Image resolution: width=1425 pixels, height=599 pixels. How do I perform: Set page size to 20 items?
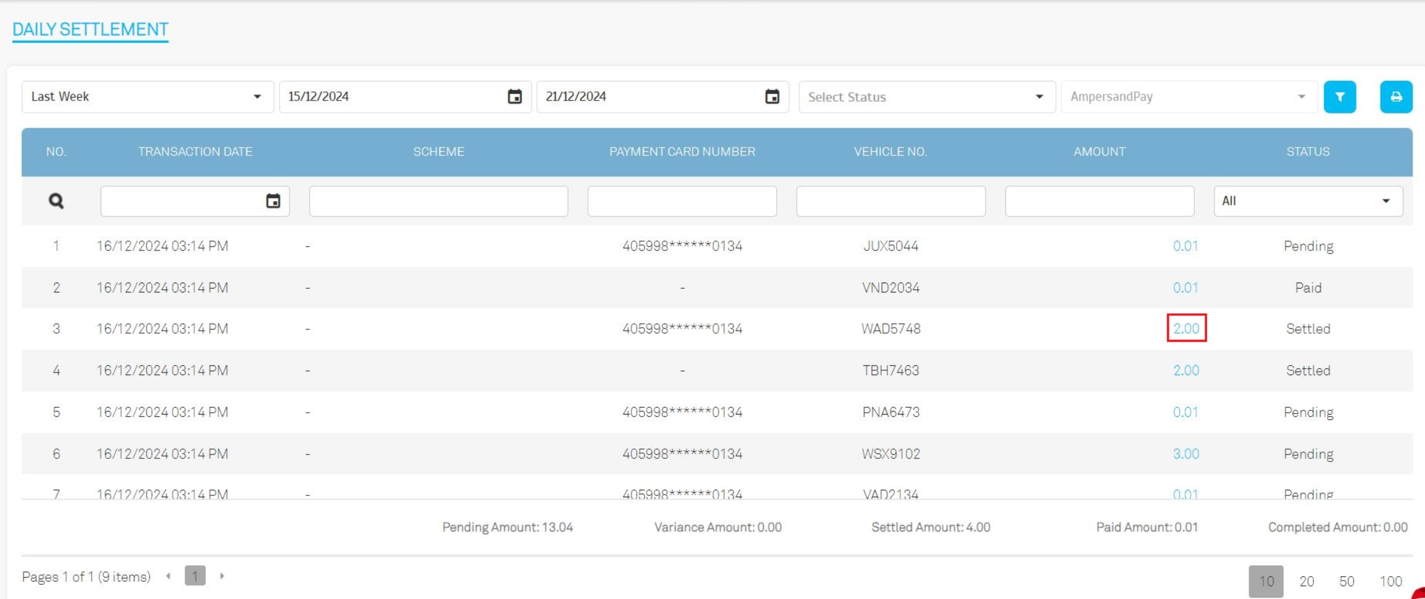point(1307,581)
